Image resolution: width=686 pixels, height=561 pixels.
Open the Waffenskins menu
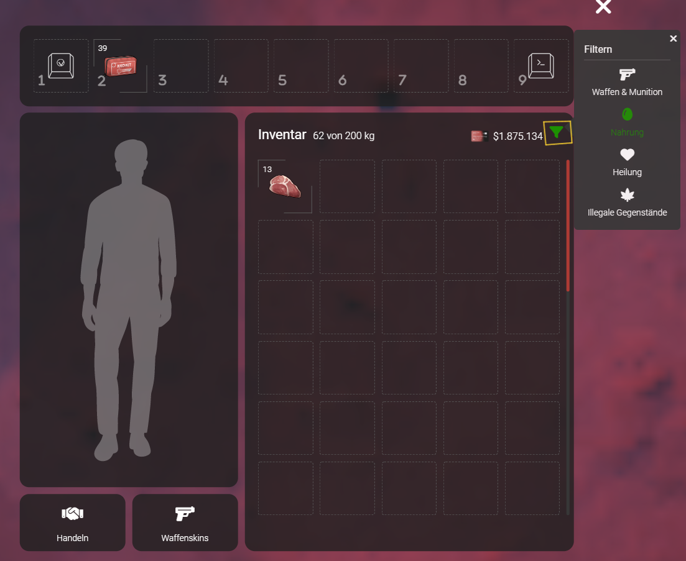pyautogui.click(x=185, y=522)
